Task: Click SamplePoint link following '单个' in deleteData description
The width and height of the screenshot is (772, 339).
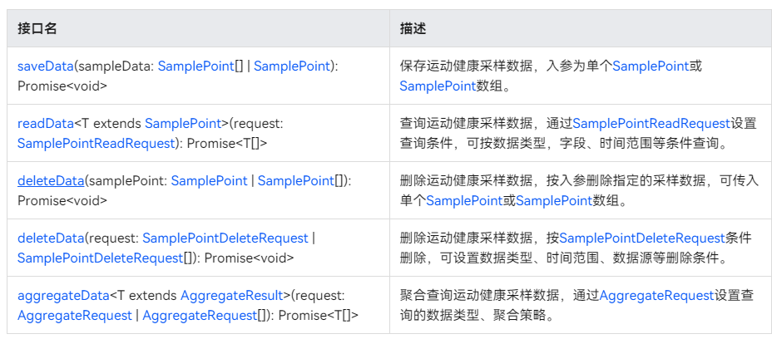Action: [464, 200]
